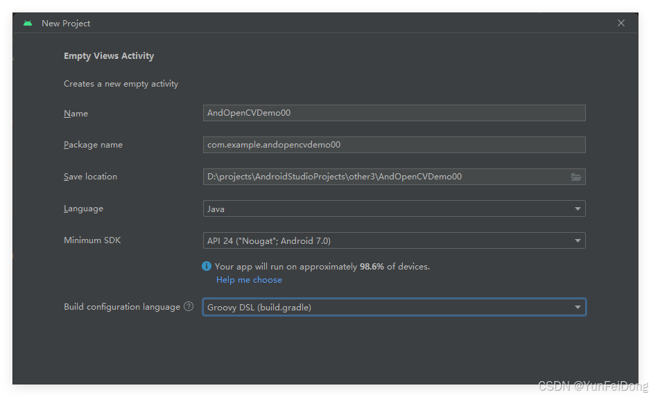
Task: Click the blue info icon beside device coverage
Action: (207, 266)
